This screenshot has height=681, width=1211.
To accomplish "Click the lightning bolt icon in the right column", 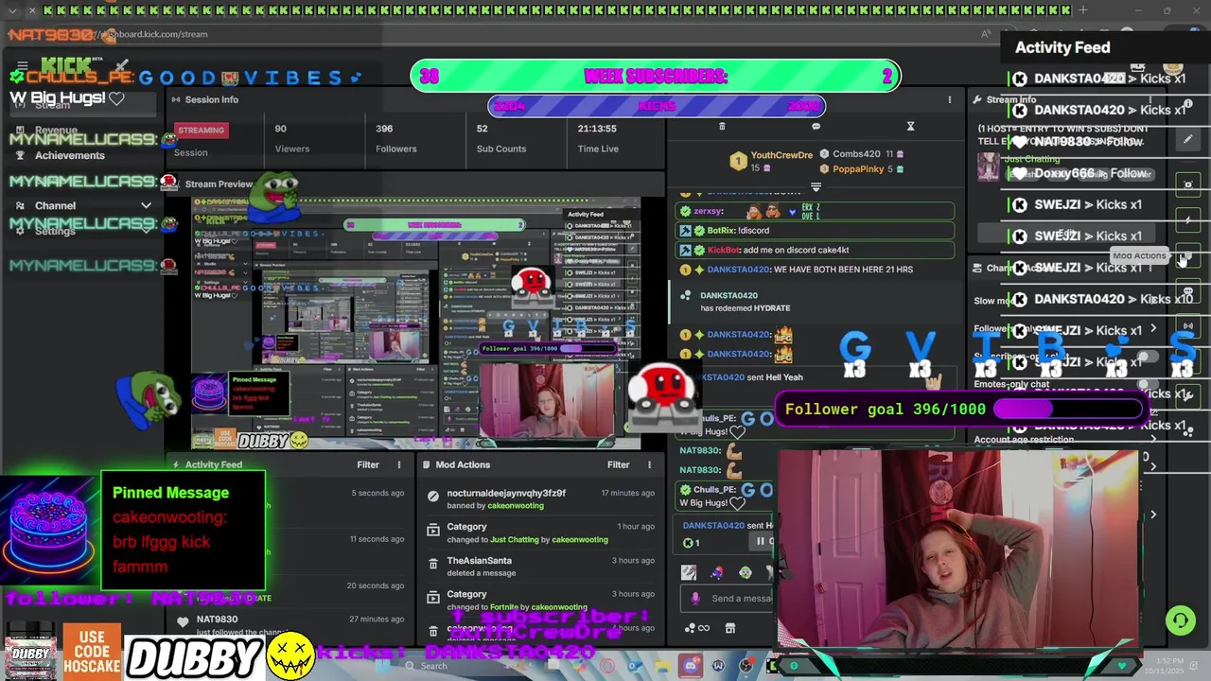I will (1188, 220).
